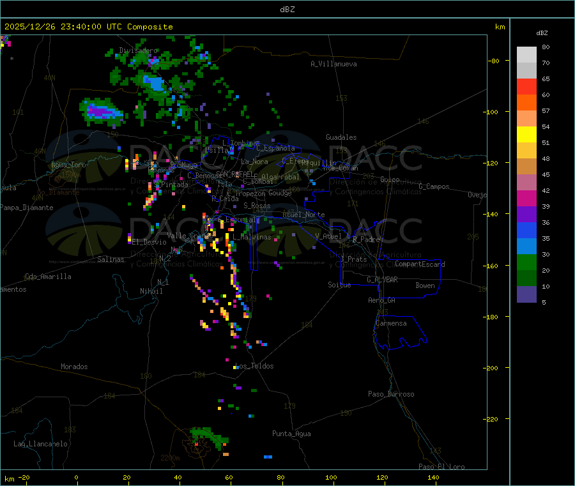Click the Morados map label

74,367
